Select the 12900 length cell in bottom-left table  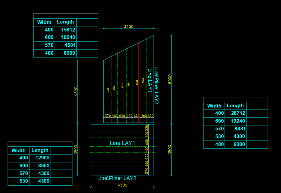click(40, 158)
